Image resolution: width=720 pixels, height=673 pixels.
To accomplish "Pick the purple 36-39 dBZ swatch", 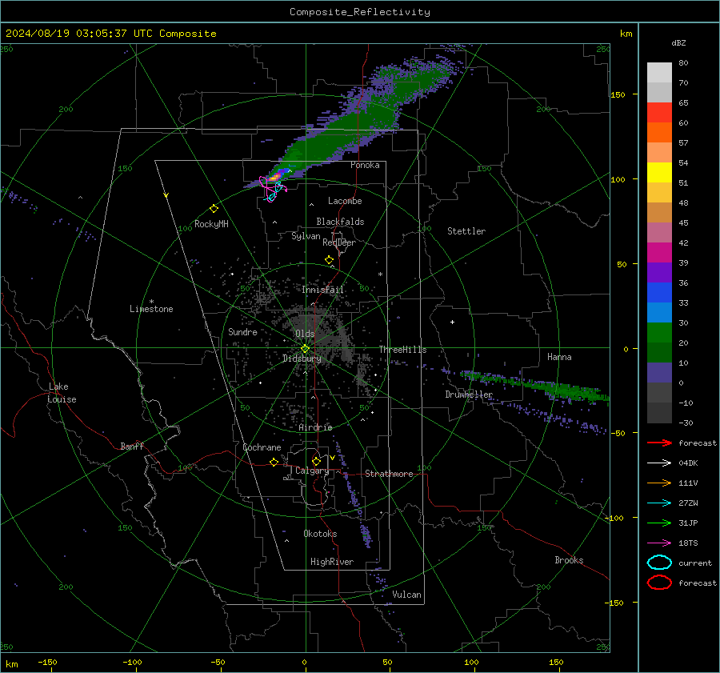I will (x=659, y=273).
